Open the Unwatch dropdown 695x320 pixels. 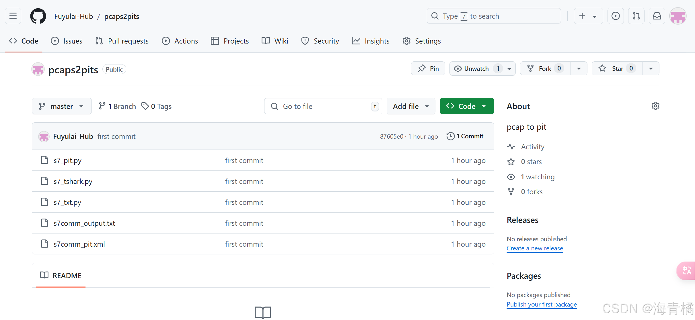[482, 68]
